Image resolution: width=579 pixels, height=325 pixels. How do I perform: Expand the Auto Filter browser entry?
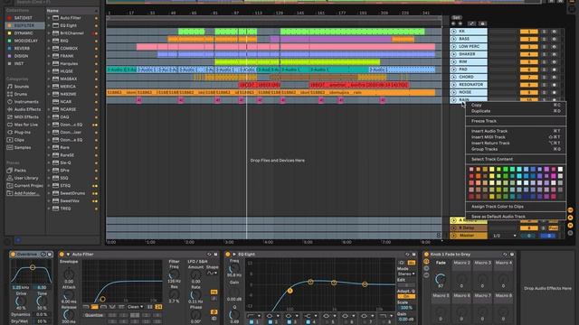click(49, 18)
